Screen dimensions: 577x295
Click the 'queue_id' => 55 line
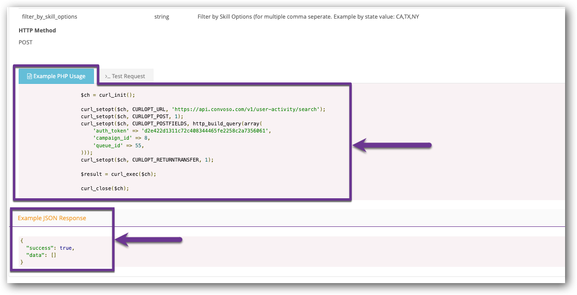click(x=118, y=145)
